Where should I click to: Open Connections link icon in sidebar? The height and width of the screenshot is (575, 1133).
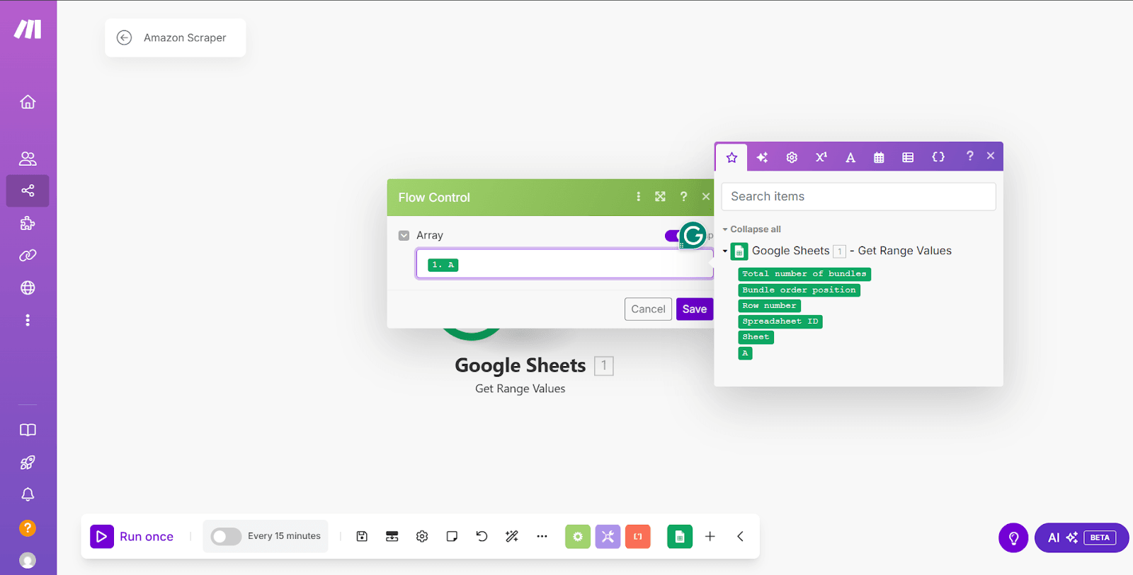coord(28,256)
